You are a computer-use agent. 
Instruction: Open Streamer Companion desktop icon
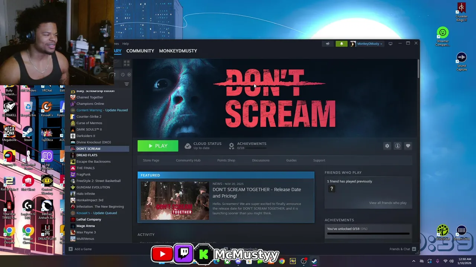pyautogui.click(x=443, y=37)
